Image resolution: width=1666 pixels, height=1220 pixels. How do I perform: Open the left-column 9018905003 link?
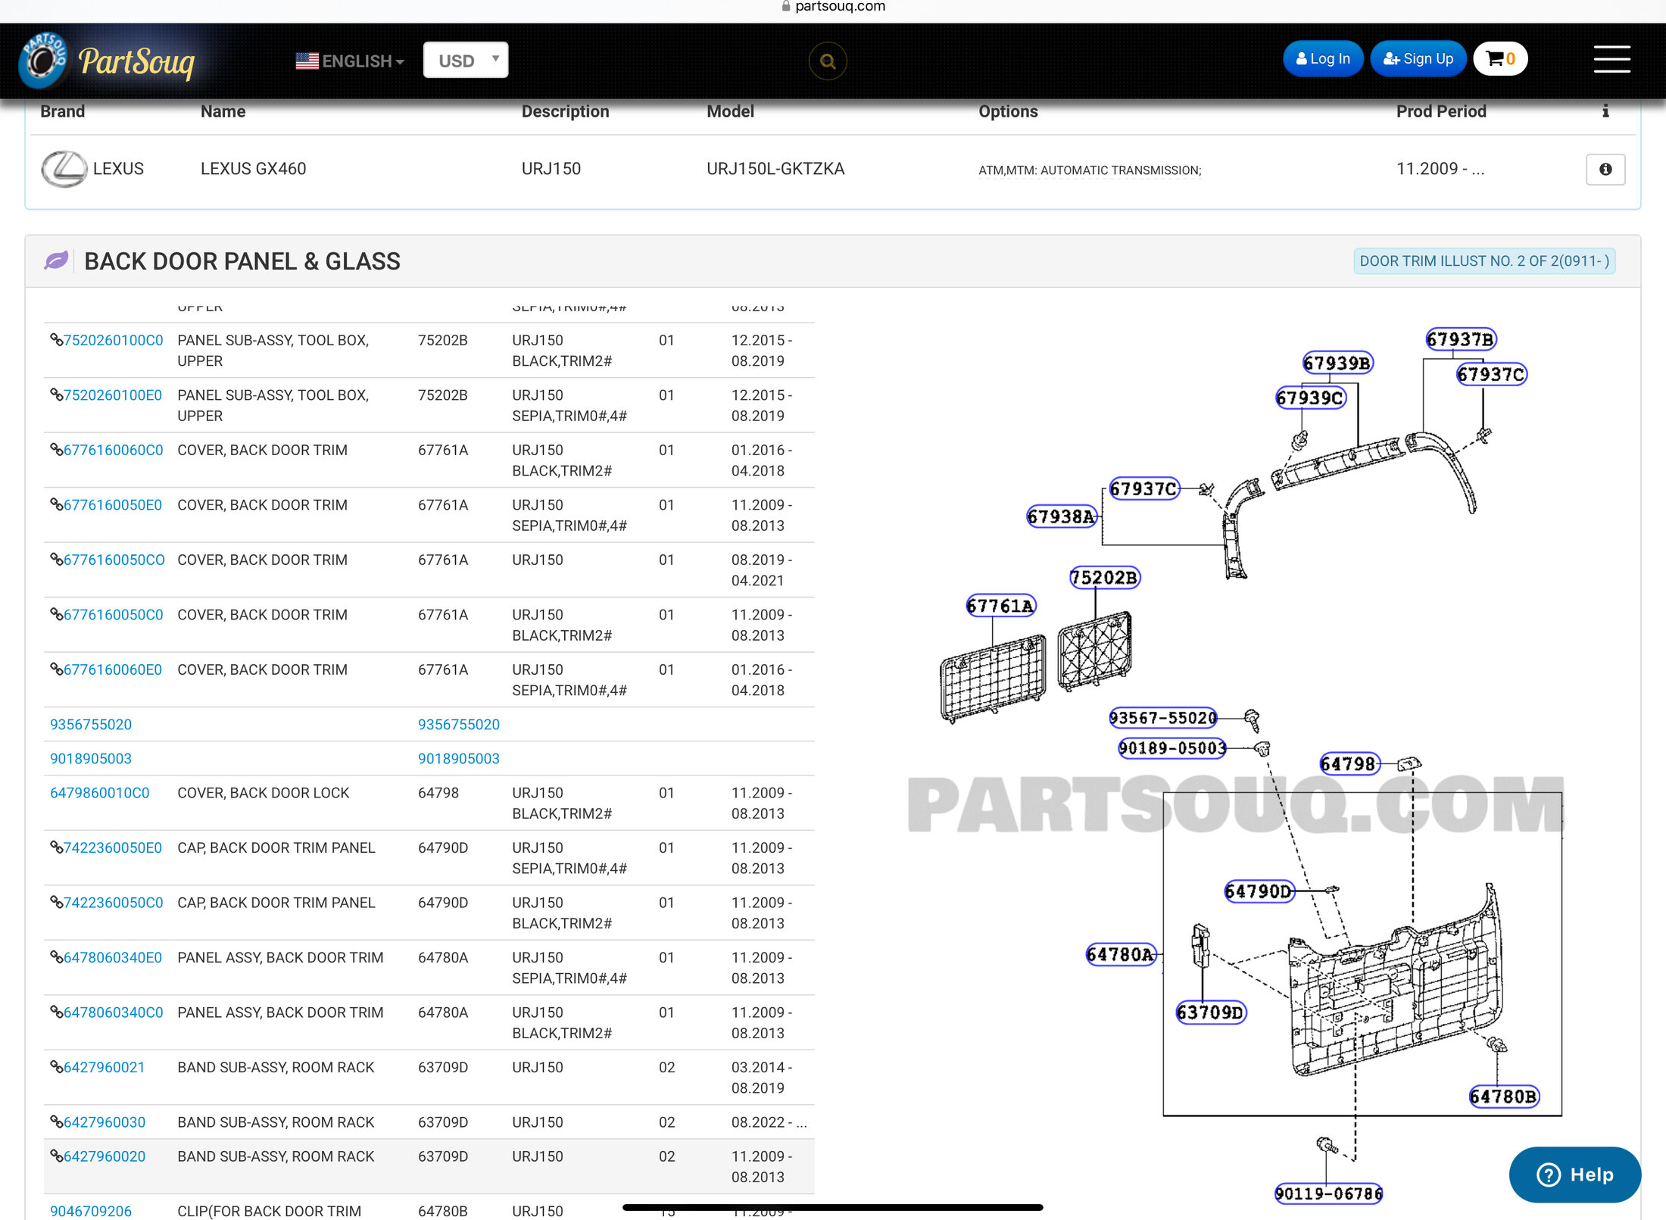[91, 758]
